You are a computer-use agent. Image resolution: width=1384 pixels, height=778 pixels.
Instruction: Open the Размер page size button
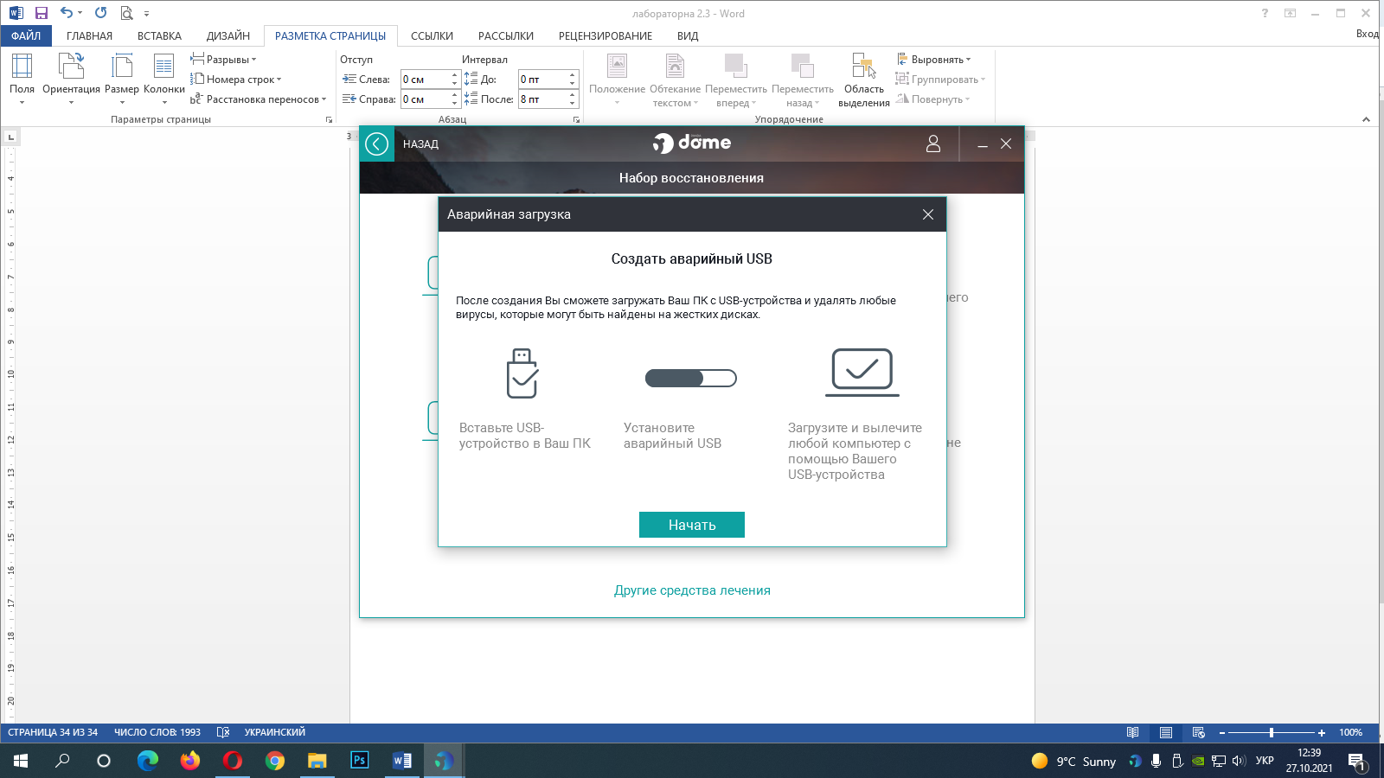point(122,79)
